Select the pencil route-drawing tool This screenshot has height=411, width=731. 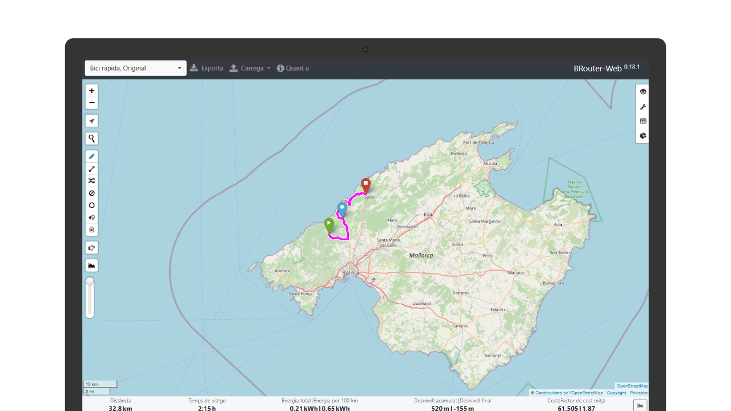[x=91, y=156]
